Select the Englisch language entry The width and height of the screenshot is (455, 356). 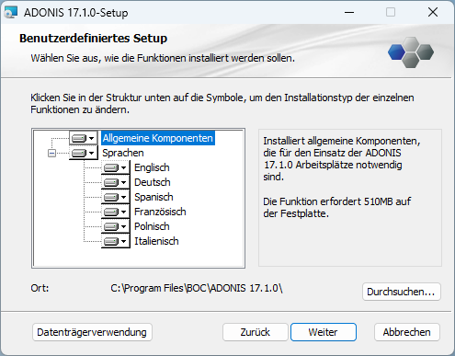point(152,167)
